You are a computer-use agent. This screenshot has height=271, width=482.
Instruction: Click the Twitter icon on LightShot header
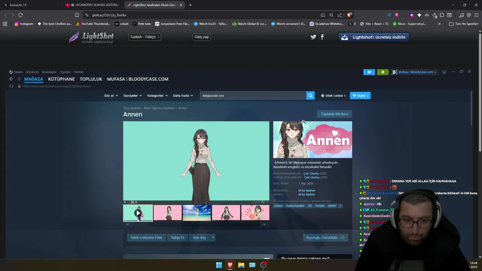coord(313,37)
